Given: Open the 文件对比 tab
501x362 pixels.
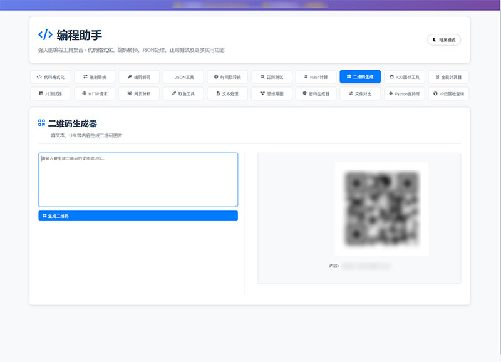Looking at the screenshot, I should coord(360,93).
